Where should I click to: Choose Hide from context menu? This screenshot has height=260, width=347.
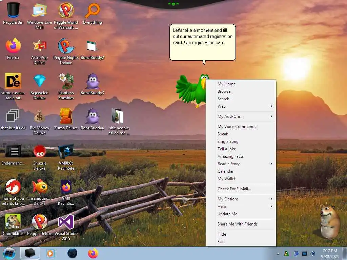[241, 234]
